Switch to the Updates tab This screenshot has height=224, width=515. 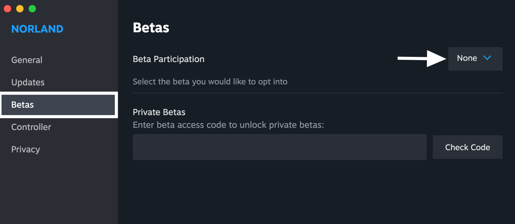coord(28,82)
